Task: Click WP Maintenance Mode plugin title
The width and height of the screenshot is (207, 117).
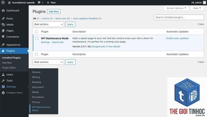Action: pyautogui.click(x=55, y=38)
